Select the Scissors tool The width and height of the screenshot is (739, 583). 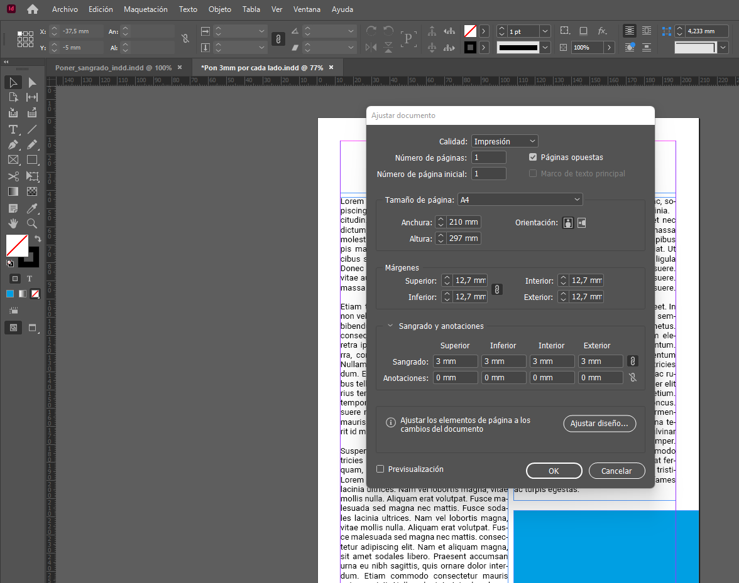point(13,176)
